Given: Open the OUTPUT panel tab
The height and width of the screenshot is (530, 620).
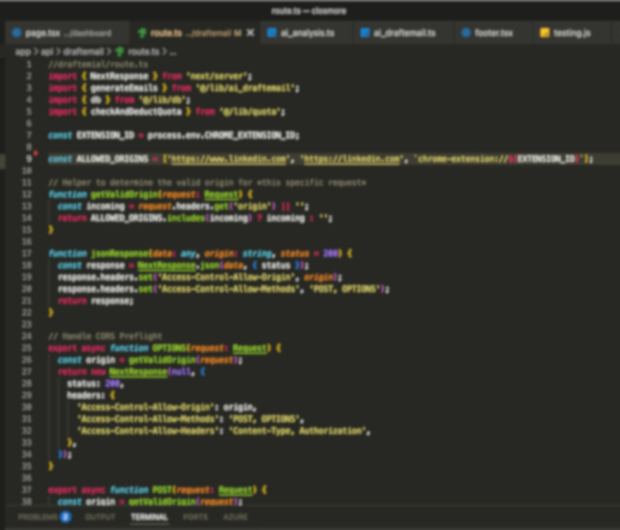Looking at the screenshot, I should (100, 516).
